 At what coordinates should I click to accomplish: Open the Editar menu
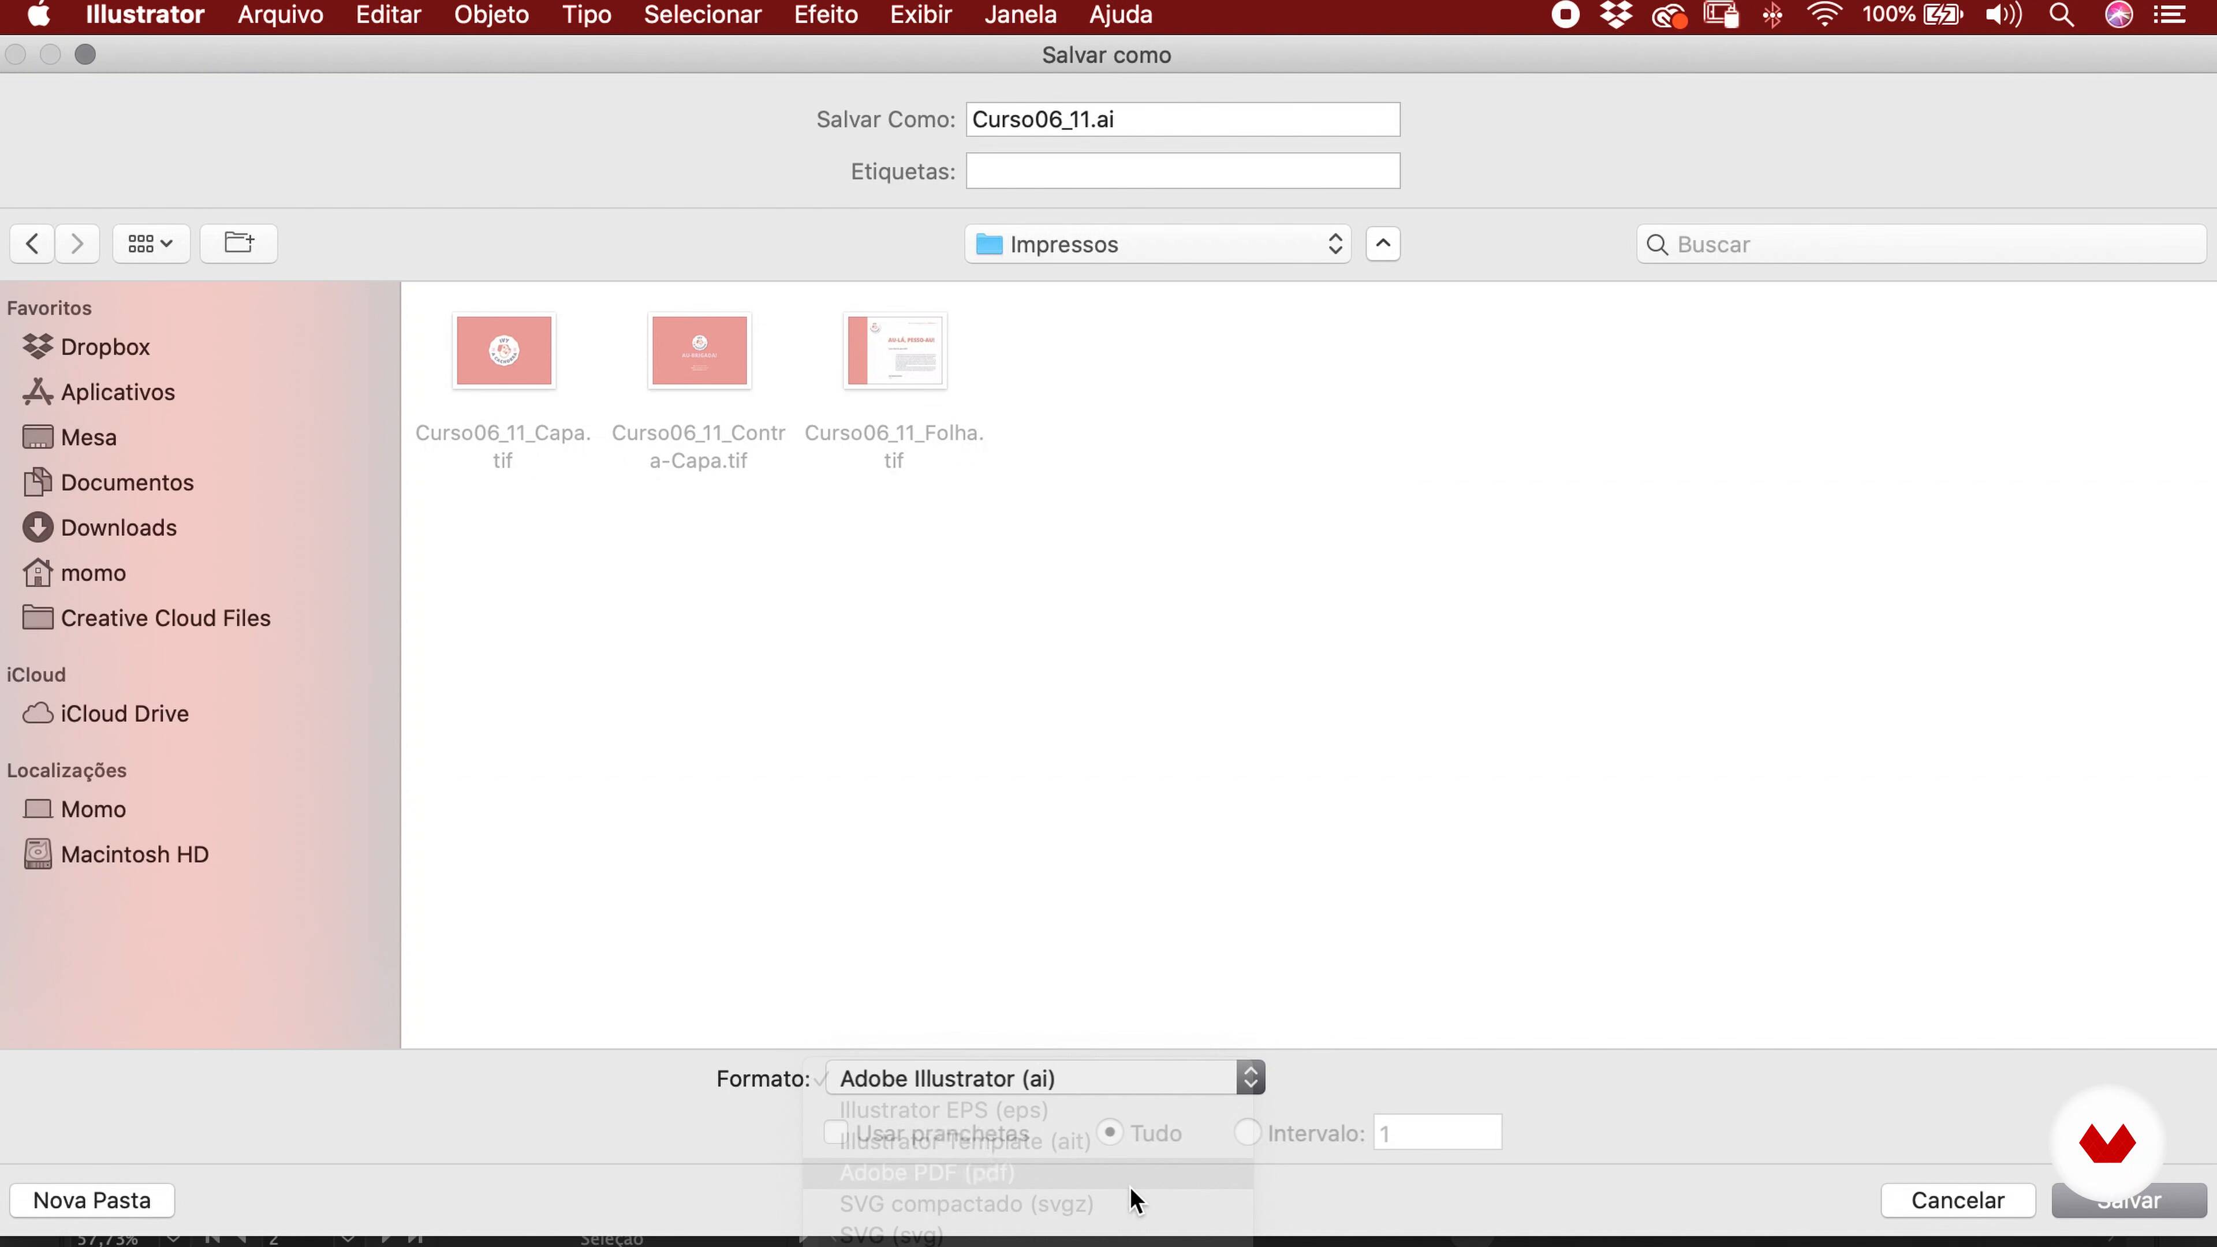[x=389, y=14]
